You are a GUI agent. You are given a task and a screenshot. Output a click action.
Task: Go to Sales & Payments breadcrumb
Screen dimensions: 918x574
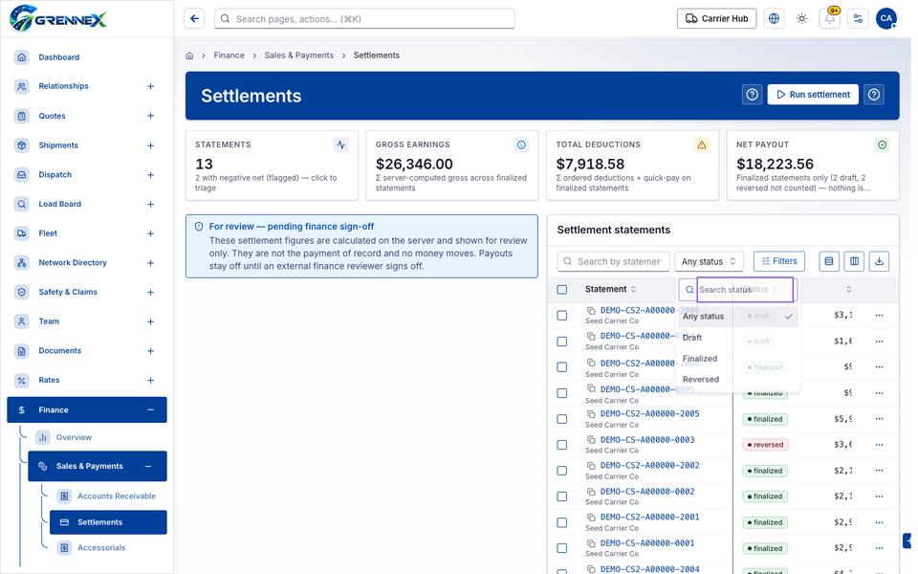pyautogui.click(x=298, y=55)
